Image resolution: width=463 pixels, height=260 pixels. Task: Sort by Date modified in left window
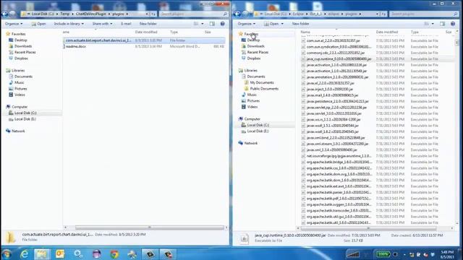(x=146, y=32)
